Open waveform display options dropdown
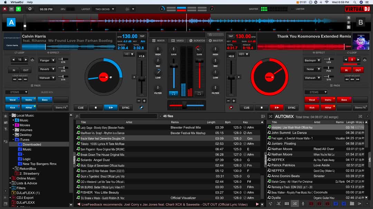This screenshot has width=373, height=209. (133, 9)
